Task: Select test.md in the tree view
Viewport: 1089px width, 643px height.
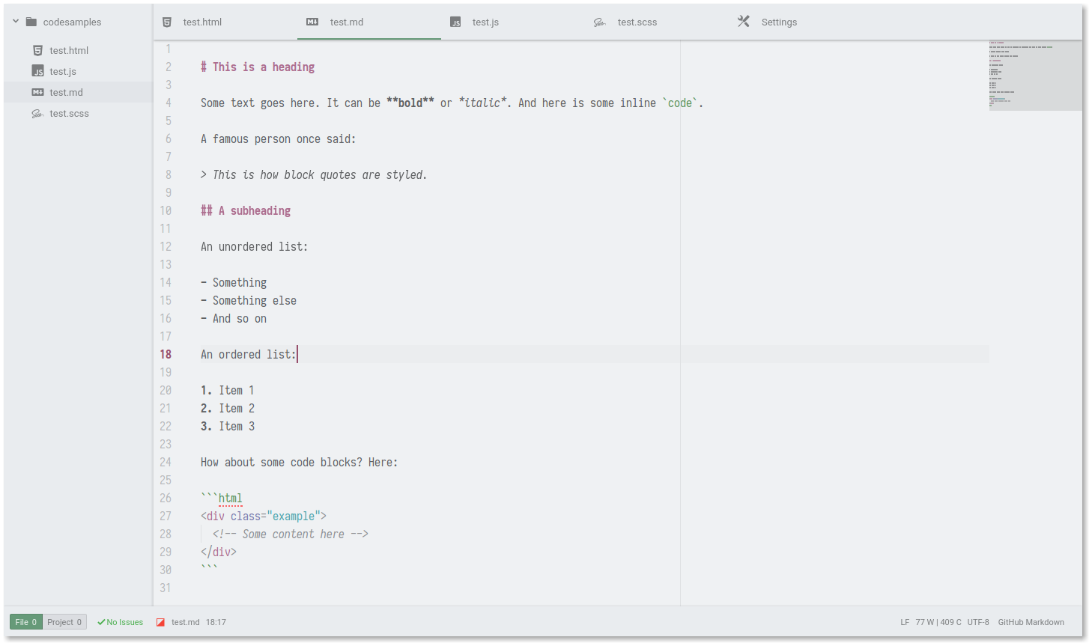Action: point(66,93)
